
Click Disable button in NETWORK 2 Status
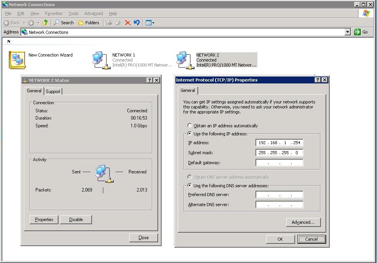tap(76, 220)
